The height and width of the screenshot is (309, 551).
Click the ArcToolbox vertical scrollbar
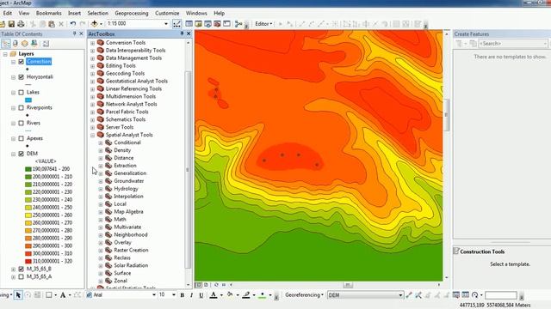188,170
